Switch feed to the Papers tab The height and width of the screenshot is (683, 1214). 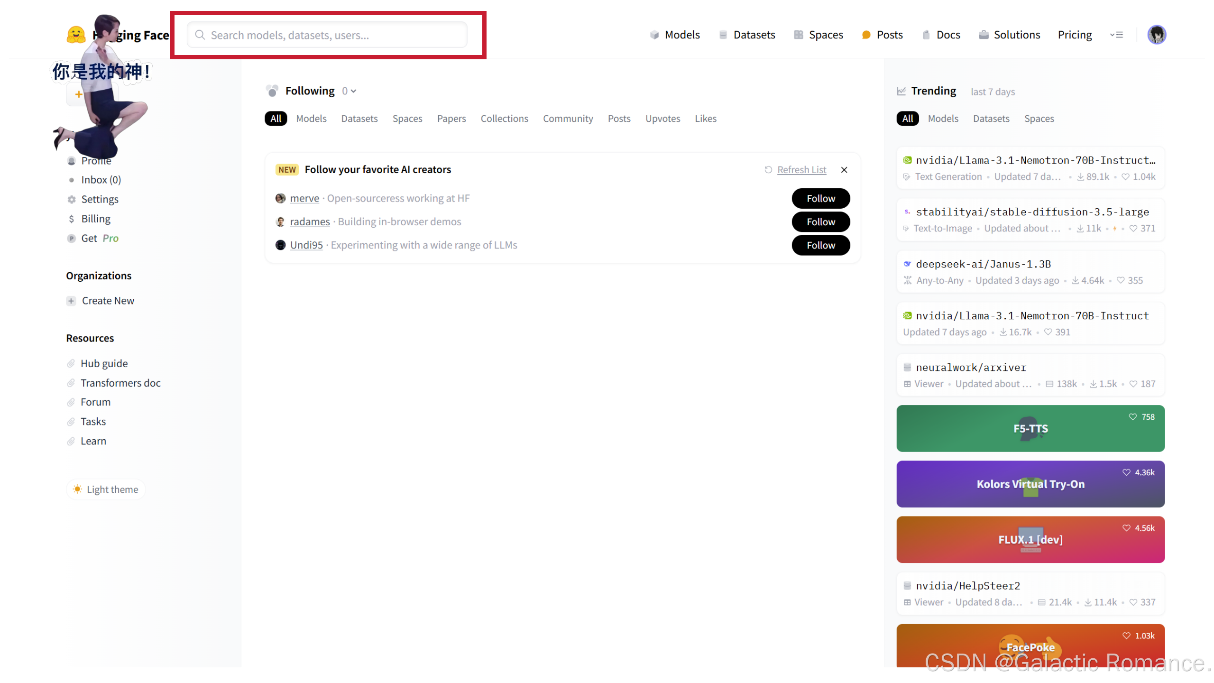[451, 119]
